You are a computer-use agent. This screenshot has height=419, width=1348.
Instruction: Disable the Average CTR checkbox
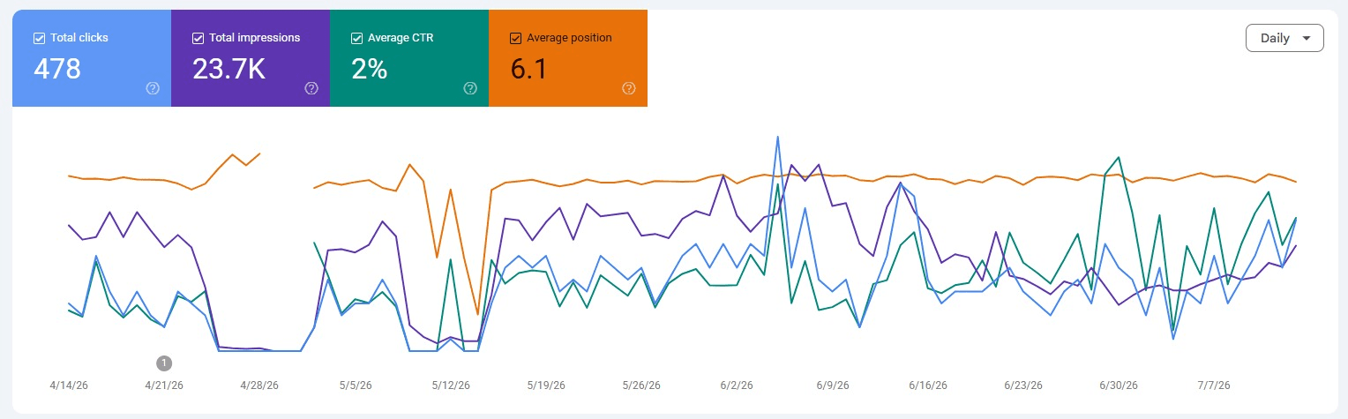tap(356, 38)
